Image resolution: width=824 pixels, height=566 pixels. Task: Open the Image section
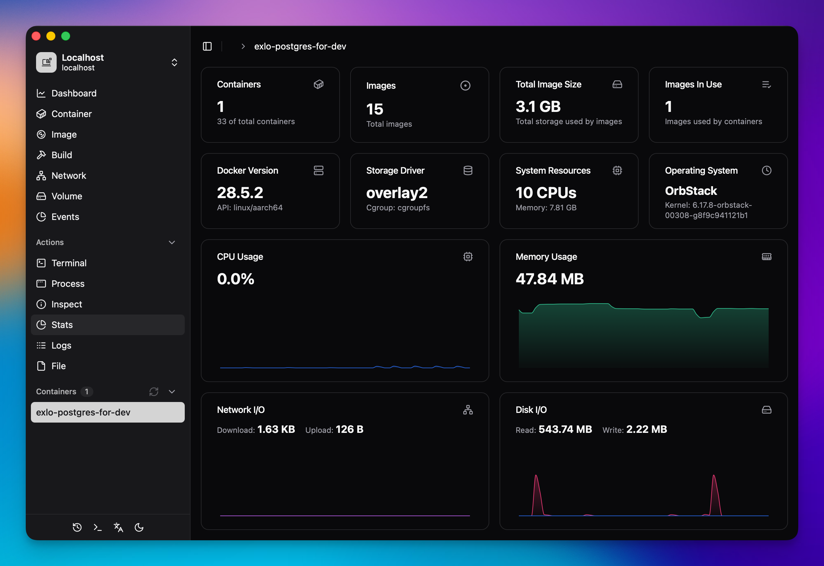coord(64,134)
